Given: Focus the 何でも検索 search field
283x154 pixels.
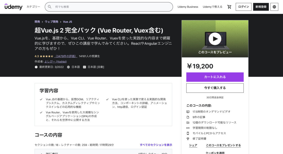Looking at the screenshot, I should tap(109, 7).
